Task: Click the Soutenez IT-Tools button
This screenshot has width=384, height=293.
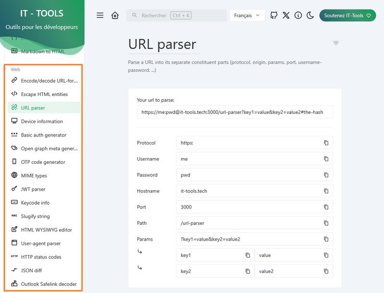Action: (347, 15)
